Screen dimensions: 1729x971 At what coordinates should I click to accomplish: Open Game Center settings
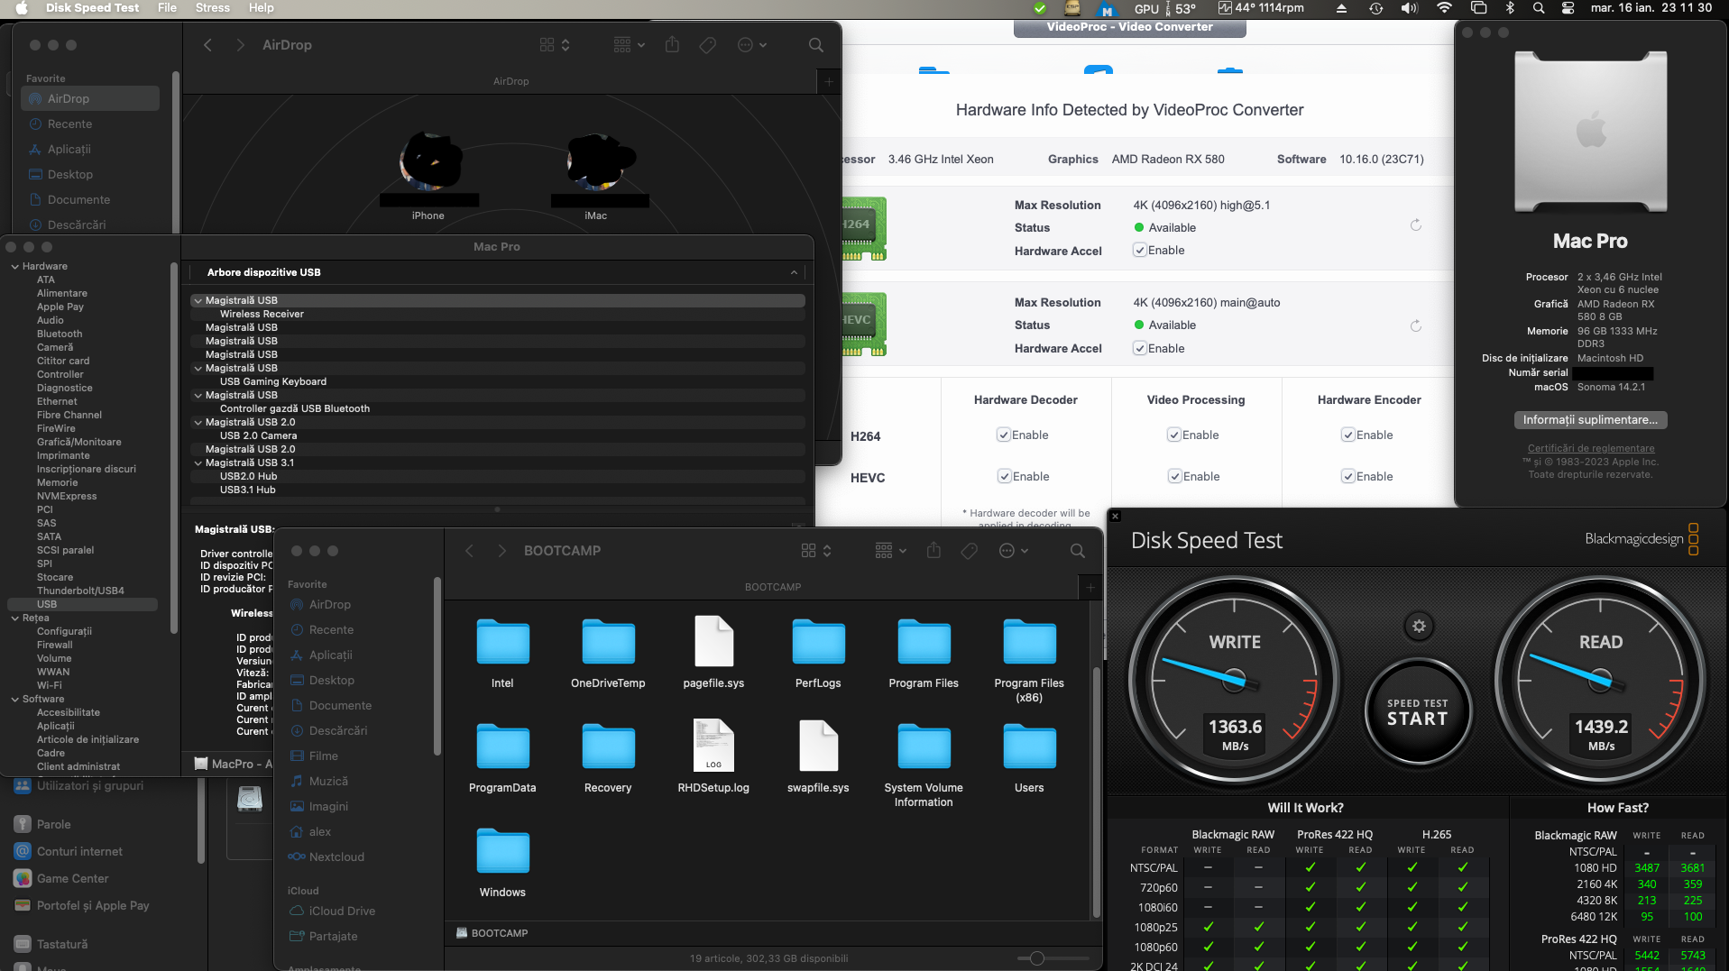(x=72, y=879)
